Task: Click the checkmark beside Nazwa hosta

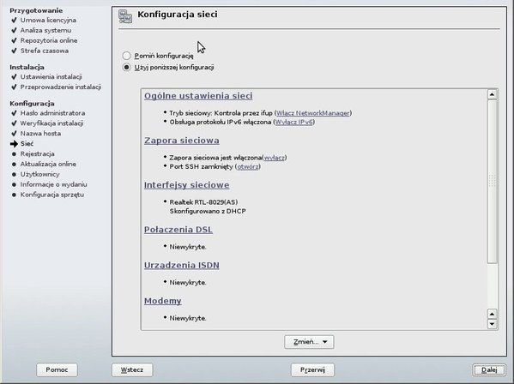Action: coord(14,134)
